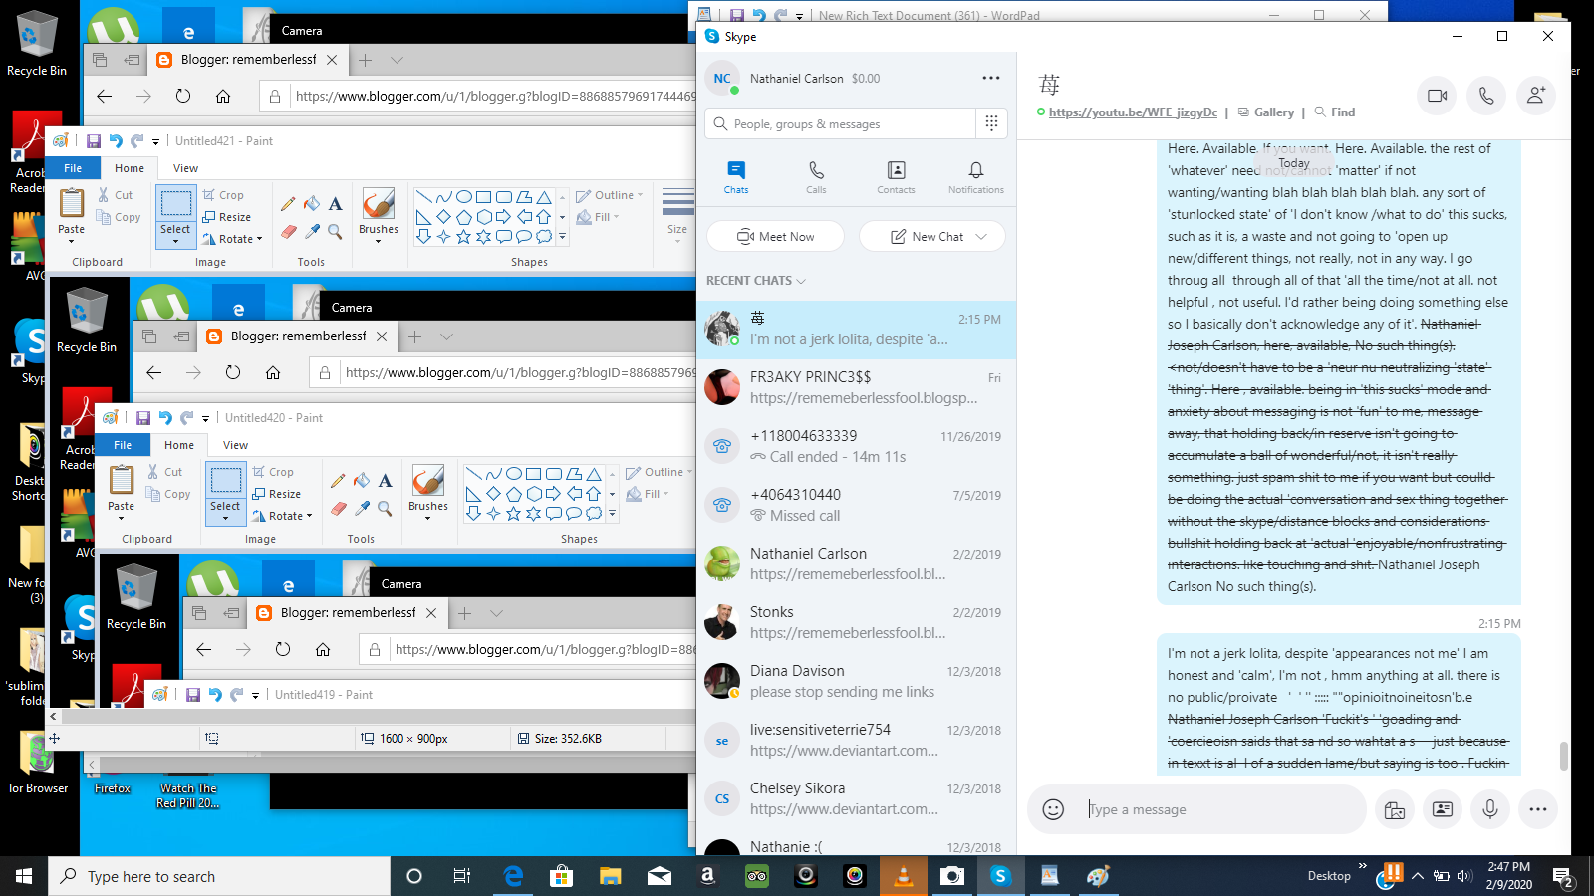The image size is (1594, 896).
Task: Click Meet Now button in Skype
Action: pos(775,237)
